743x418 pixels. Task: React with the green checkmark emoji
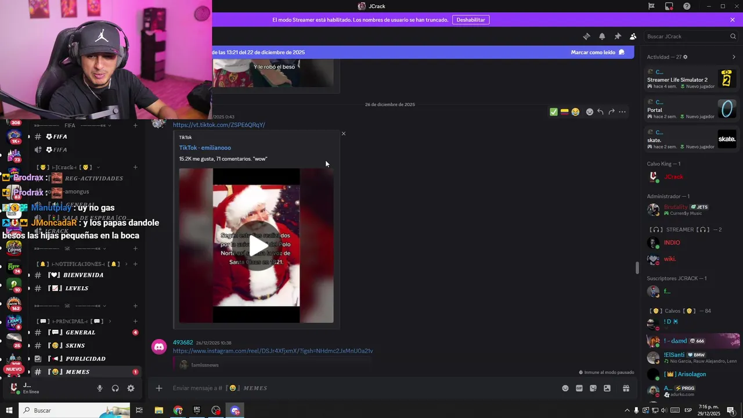pos(553,112)
